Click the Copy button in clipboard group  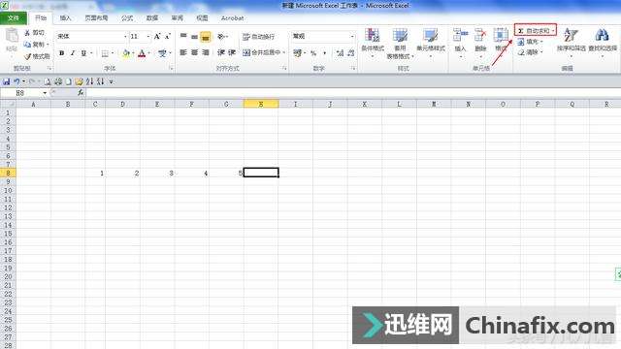pos(35,45)
